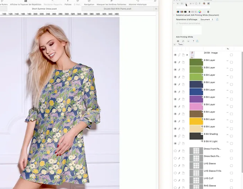Click the yellow layer 10 color swatch
This screenshot has width=243, height=189.
click(196, 121)
